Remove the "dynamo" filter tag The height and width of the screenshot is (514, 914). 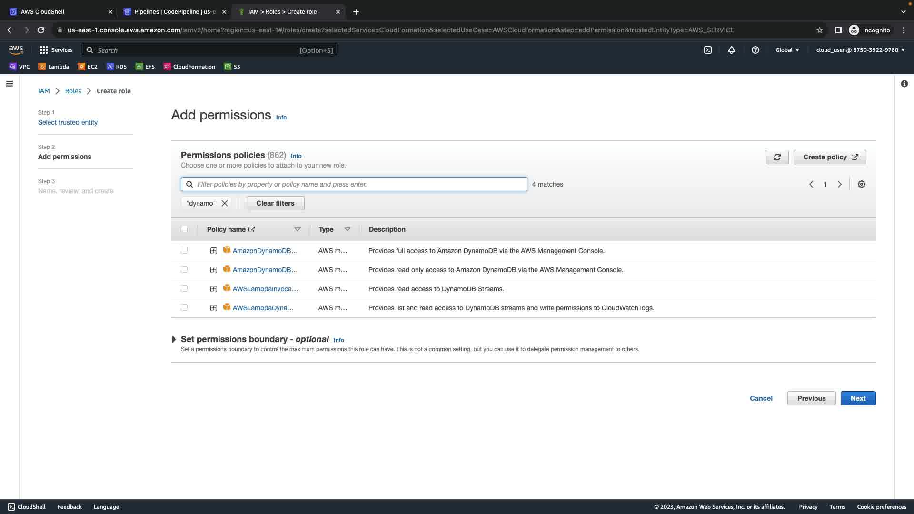pos(225,203)
